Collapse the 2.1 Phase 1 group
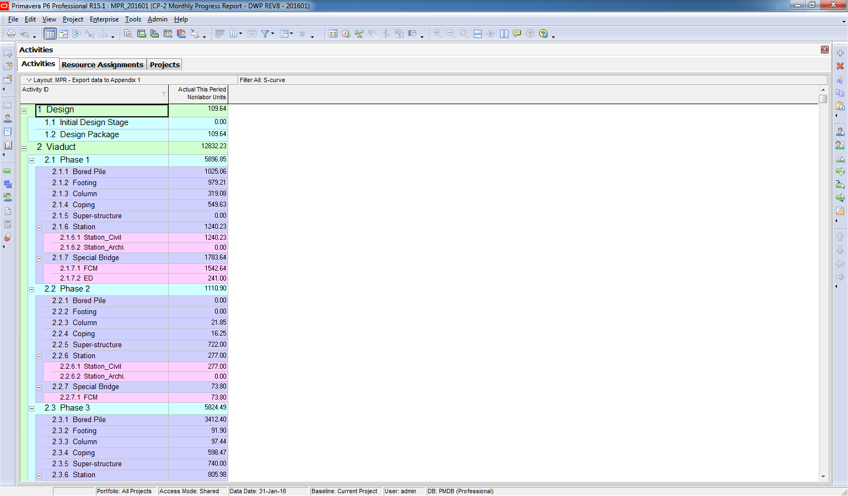Screen dimensions: 848x496 (32, 160)
